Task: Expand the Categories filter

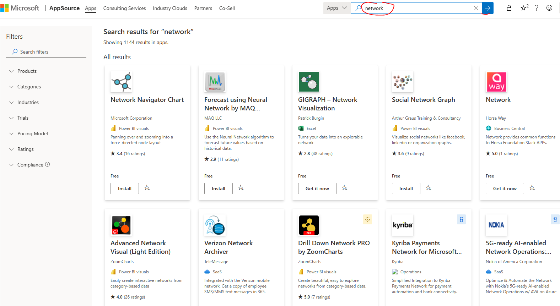Action: (x=25, y=87)
